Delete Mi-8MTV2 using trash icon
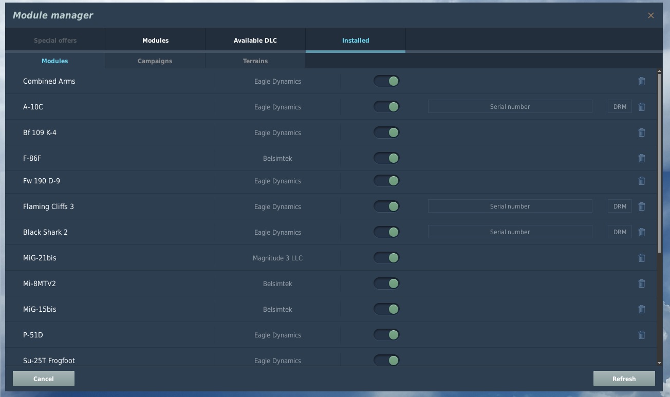This screenshot has height=397, width=670. coord(641,283)
